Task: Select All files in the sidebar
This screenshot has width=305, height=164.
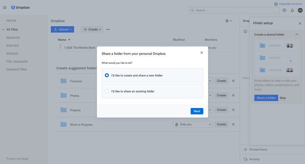Action: tap(12, 29)
